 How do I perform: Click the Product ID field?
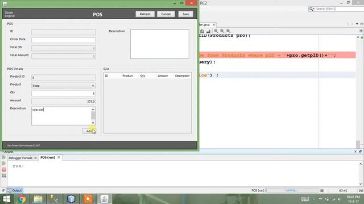click(63, 78)
